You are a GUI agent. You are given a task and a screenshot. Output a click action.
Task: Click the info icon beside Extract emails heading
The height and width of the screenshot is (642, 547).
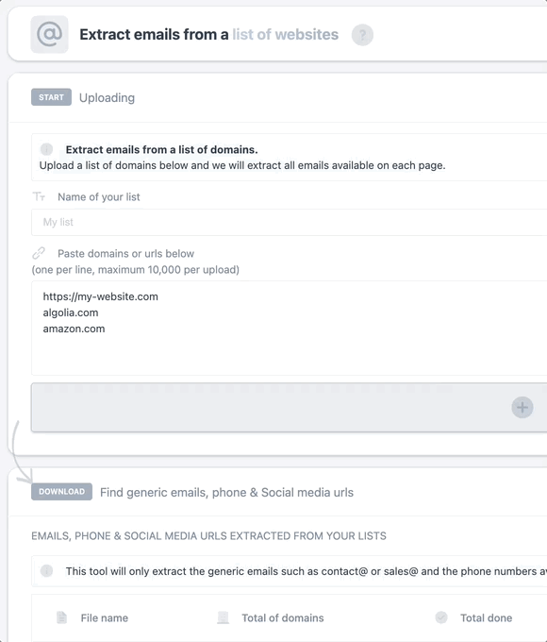coord(46,149)
